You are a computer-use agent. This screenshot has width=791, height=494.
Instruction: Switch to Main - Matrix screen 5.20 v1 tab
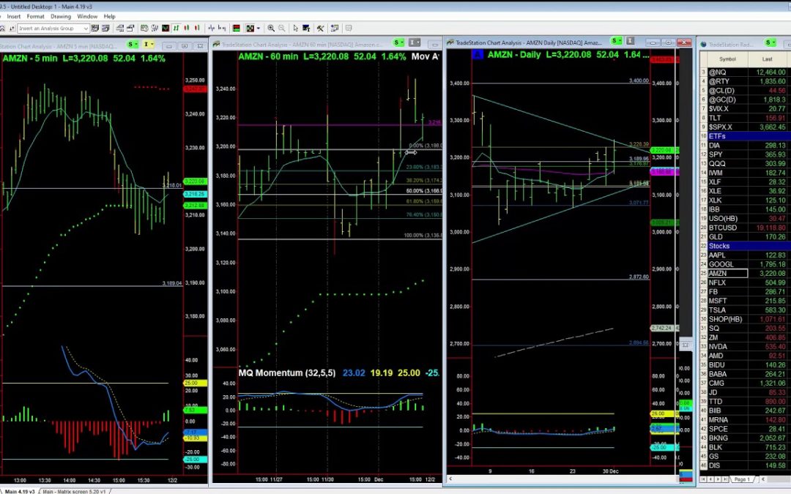(74, 491)
